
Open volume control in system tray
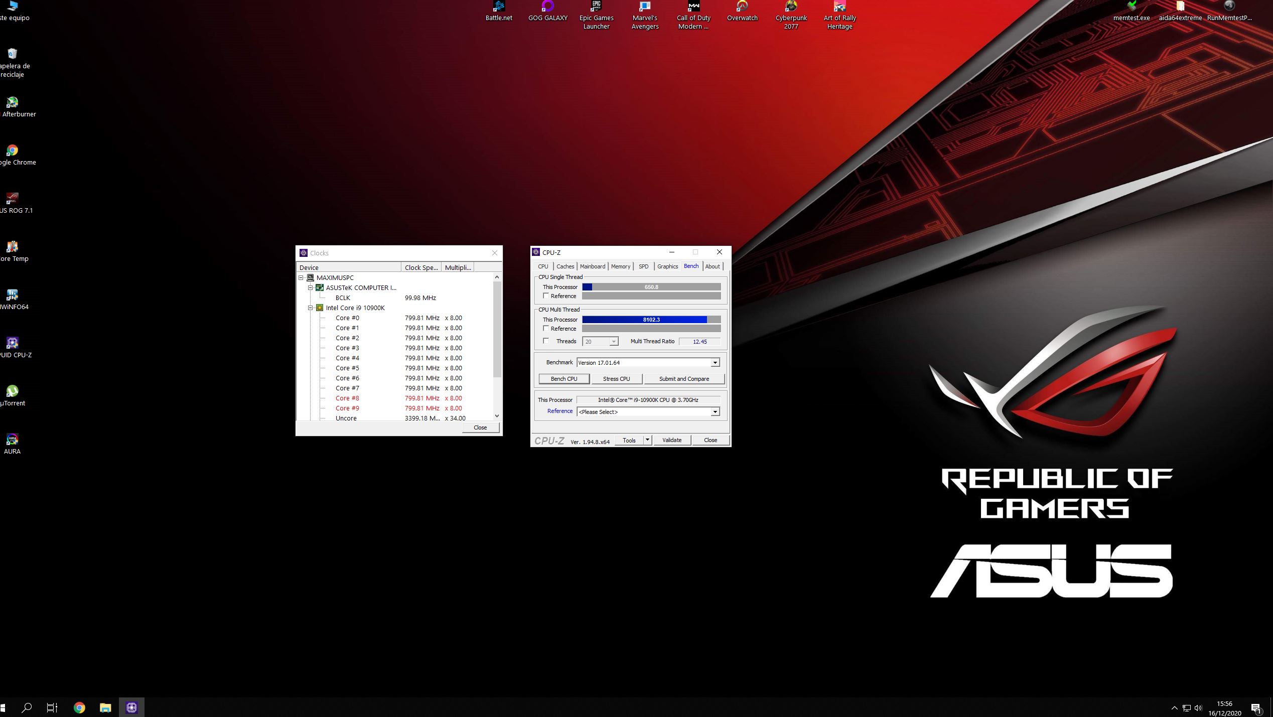(x=1198, y=708)
